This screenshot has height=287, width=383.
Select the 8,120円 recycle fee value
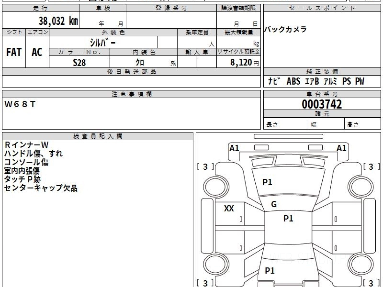tap(245, 63)
